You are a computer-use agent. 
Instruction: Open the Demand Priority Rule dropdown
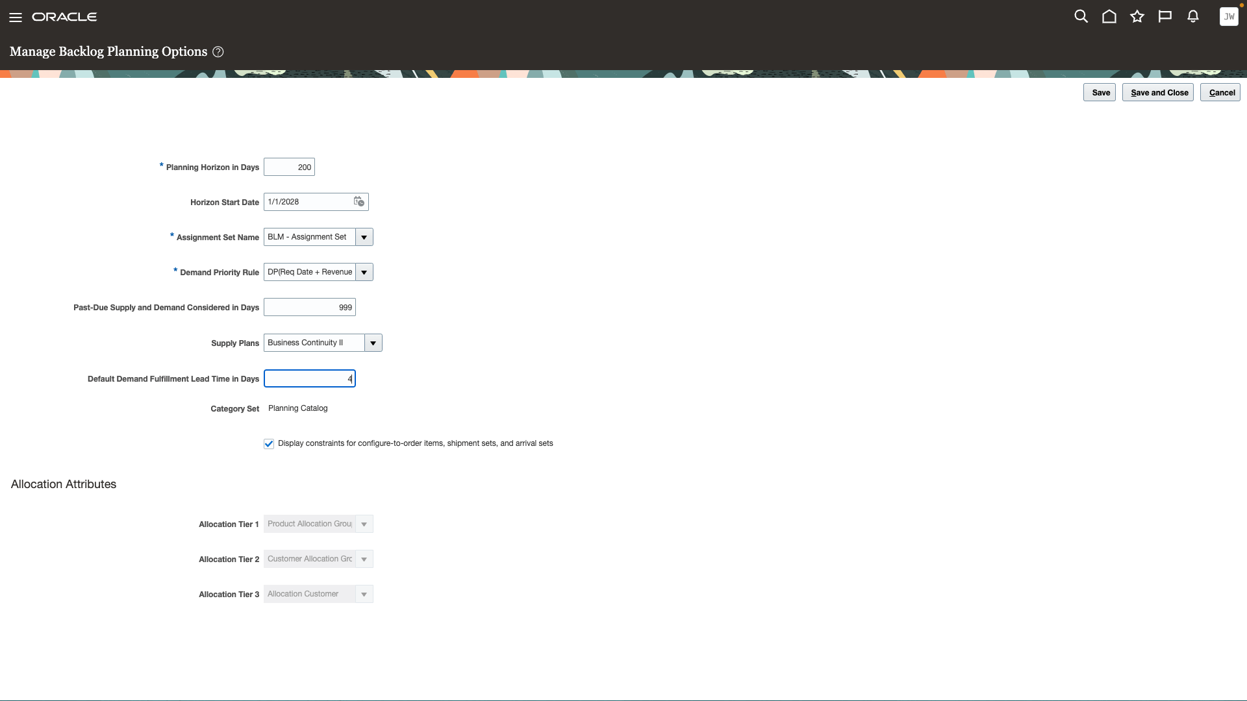click(x=365, y=272)
